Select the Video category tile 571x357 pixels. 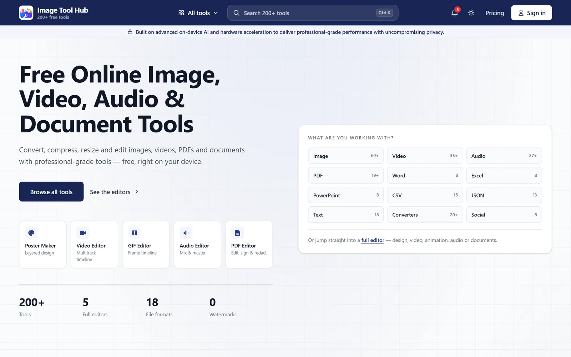coord(425,156)
